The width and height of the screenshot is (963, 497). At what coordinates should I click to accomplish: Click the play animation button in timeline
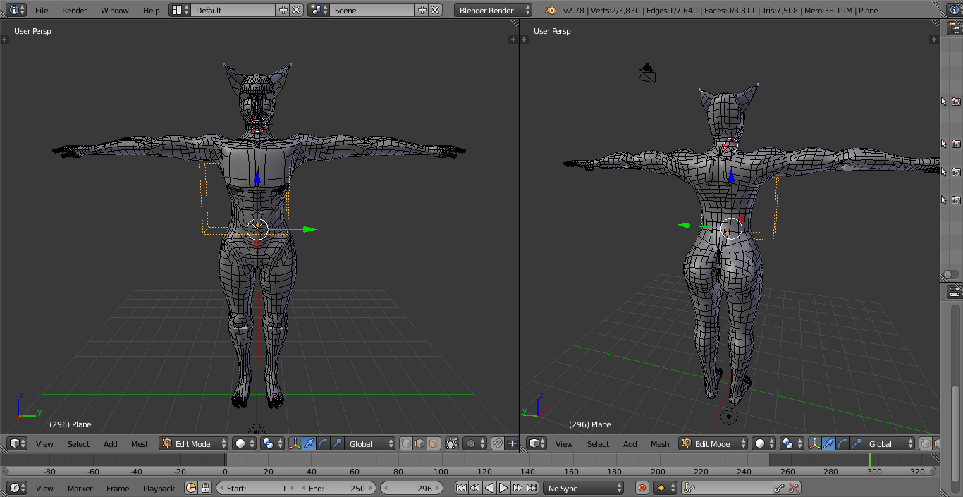click(503, 488)
